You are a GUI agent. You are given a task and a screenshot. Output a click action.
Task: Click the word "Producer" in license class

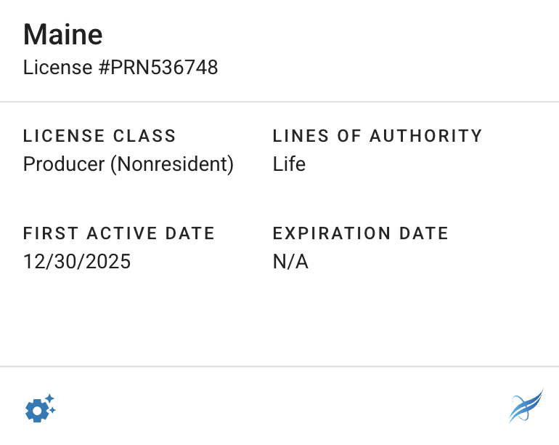tap(64, 164)
